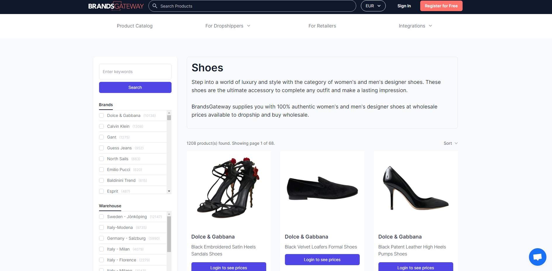Check the Baldinini Trend brand
Screen dimensions: 552x271
tap(101, 180)
